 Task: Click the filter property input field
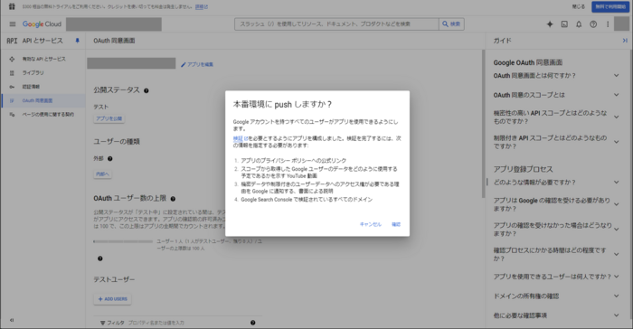185,323
